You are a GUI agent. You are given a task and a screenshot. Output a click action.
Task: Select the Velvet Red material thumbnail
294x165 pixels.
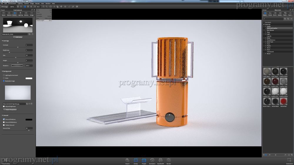(283, 101)
